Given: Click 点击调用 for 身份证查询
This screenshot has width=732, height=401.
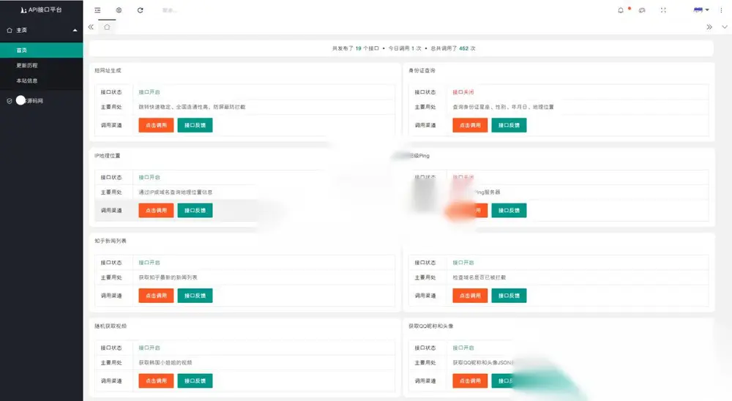Looking at the screenshot, I should tap(470, 125).
